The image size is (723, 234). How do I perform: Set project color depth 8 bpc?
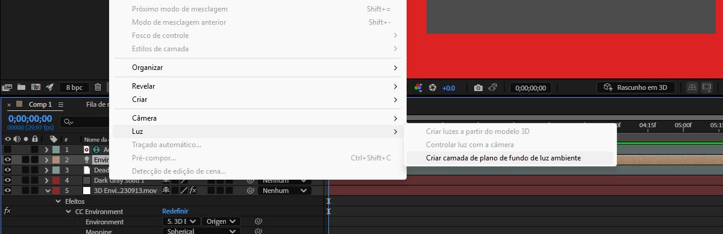74,87
